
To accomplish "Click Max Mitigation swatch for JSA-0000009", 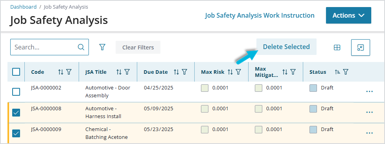I will 258,129.
